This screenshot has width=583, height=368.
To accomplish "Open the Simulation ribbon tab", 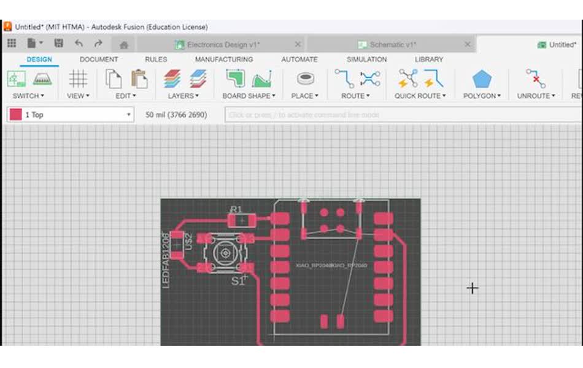I will click(x=366, y=59).
